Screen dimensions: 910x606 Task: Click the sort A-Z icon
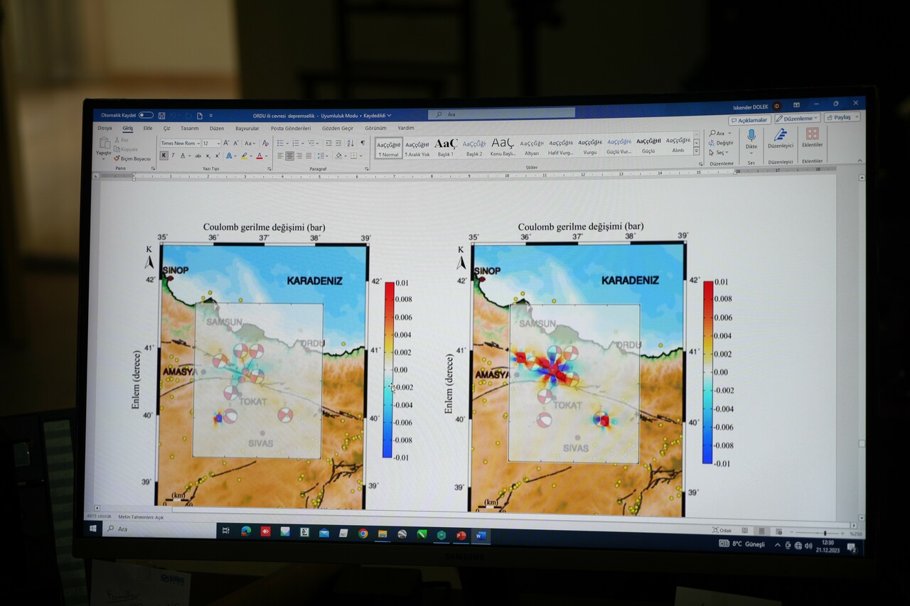pos(350,143)
